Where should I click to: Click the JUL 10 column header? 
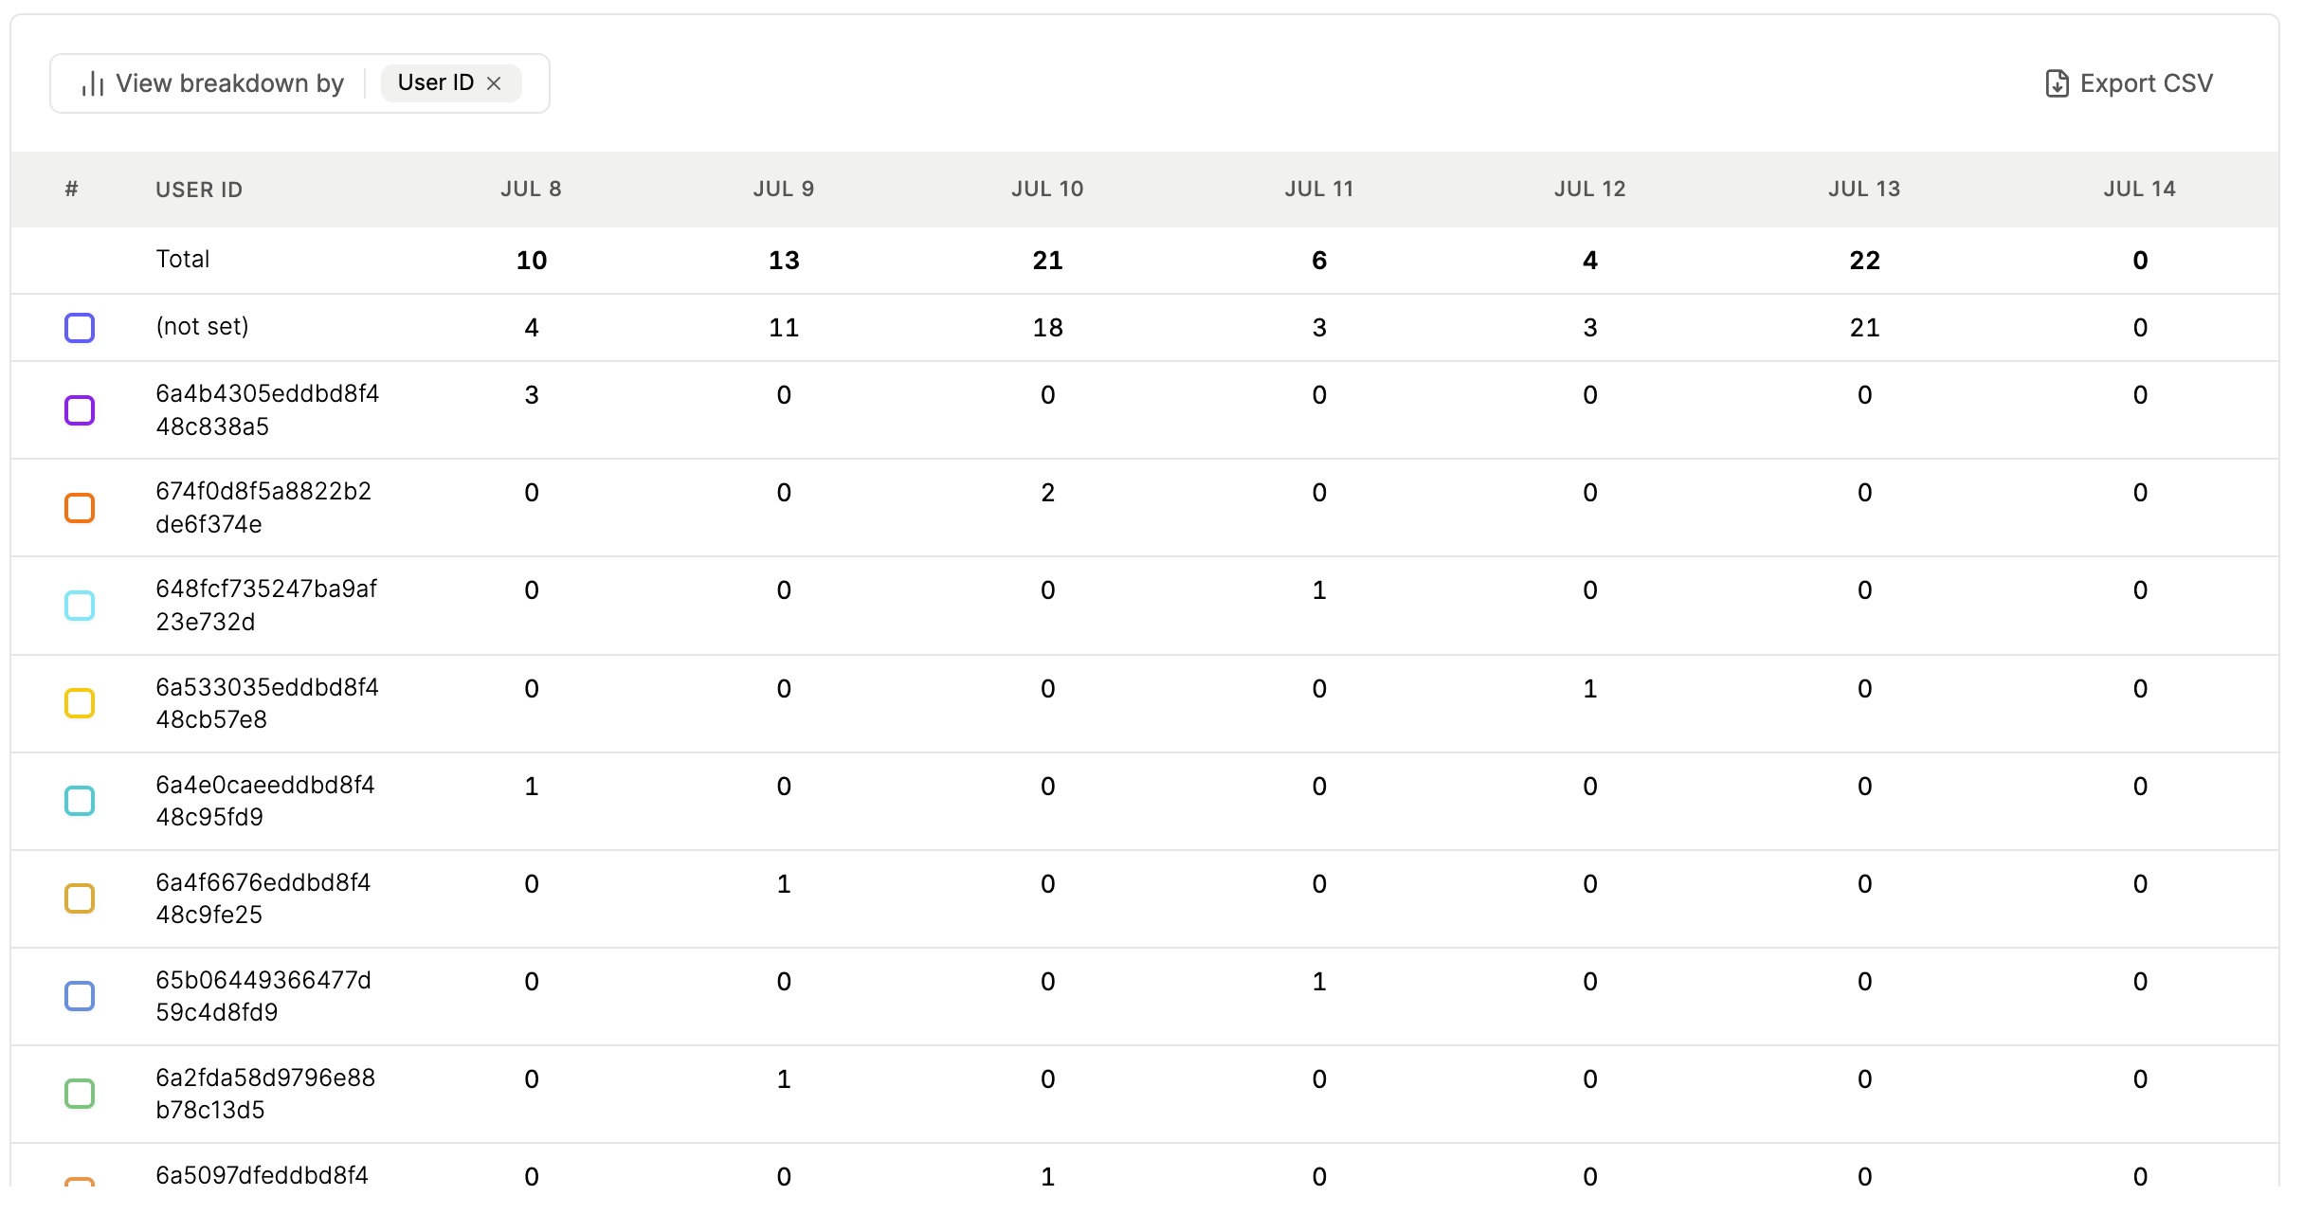pos(1047,189)
